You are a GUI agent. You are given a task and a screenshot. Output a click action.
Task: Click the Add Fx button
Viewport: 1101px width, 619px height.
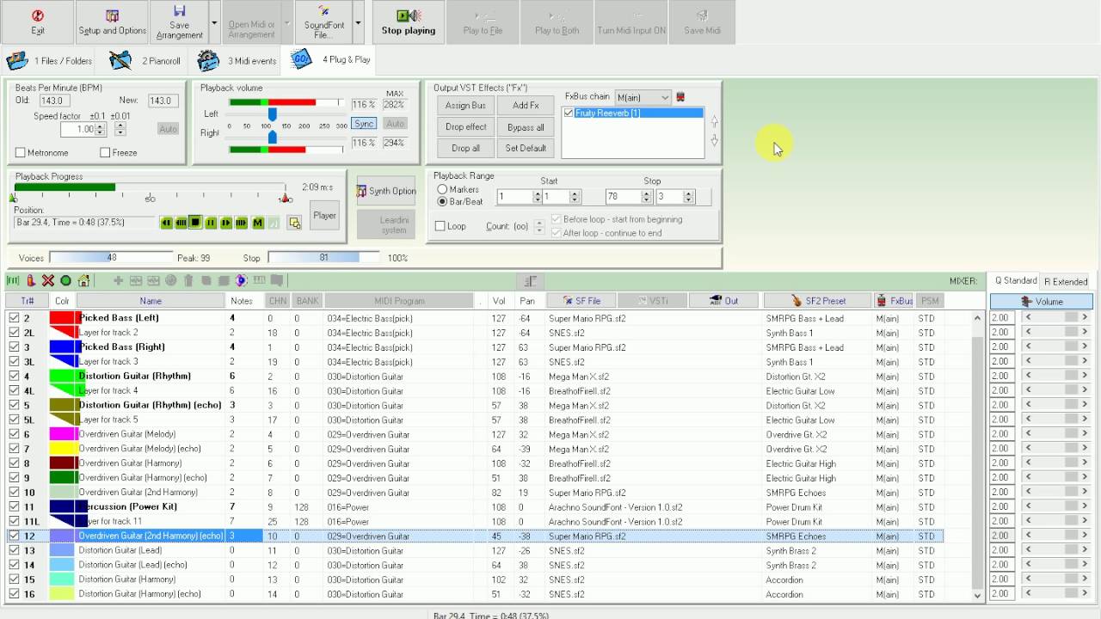[x=526, y=105]
